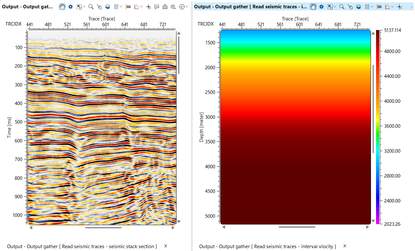Open comment bubble tool in left panel
Image resolution: width=415 pixels, height=251 pixels.
[157, 6]
